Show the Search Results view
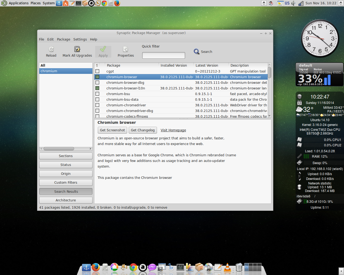344x275 pixels. 66,191
